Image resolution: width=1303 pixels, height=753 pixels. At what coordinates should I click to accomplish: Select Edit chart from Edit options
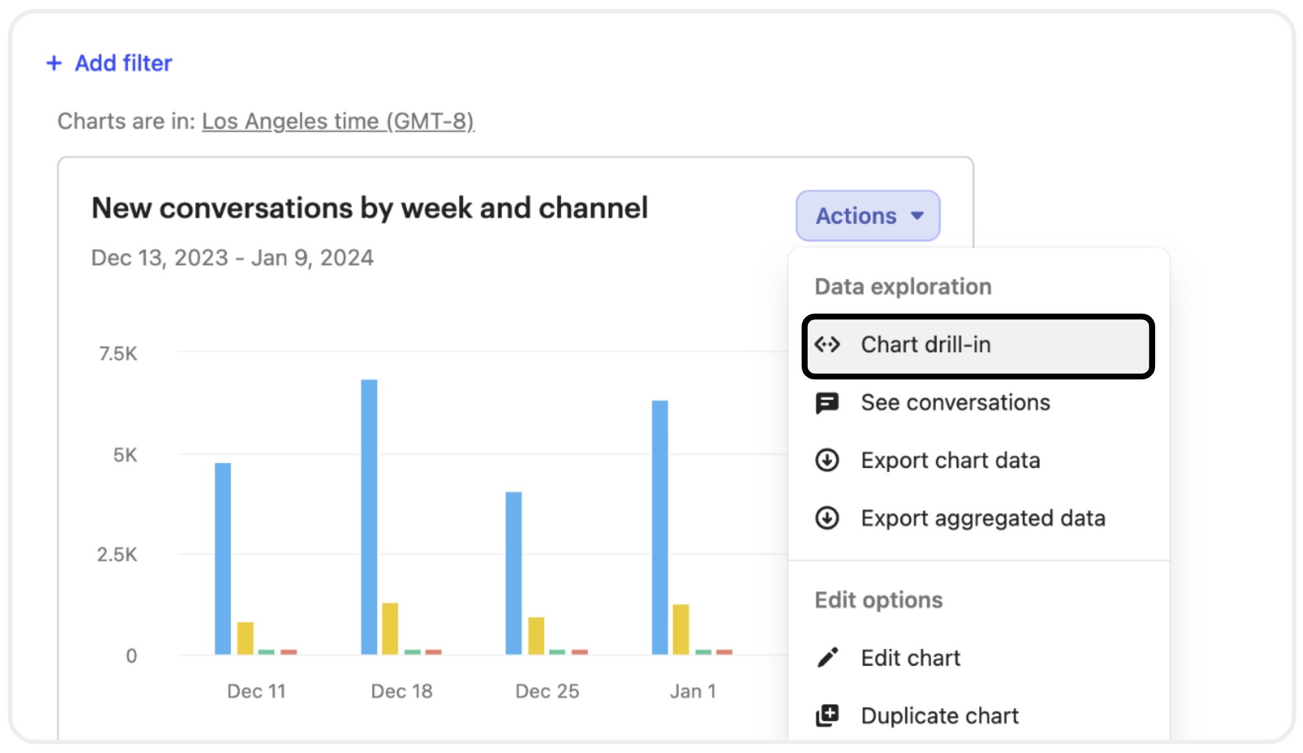(x=978, y=658)
